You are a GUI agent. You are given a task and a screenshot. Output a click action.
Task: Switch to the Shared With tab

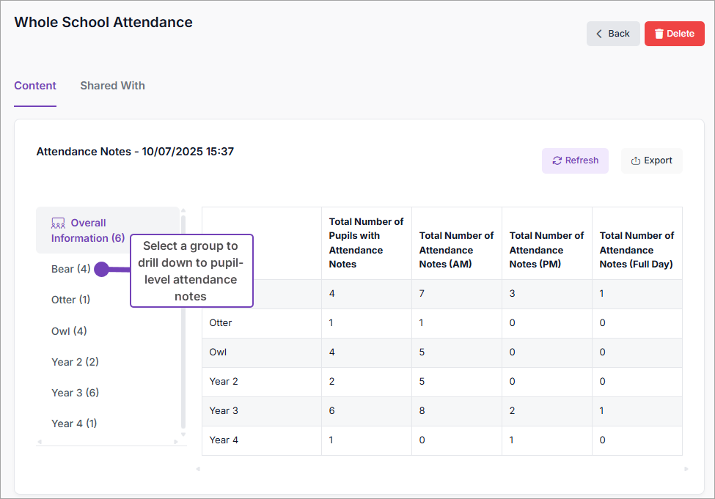[x=112, y=86]
